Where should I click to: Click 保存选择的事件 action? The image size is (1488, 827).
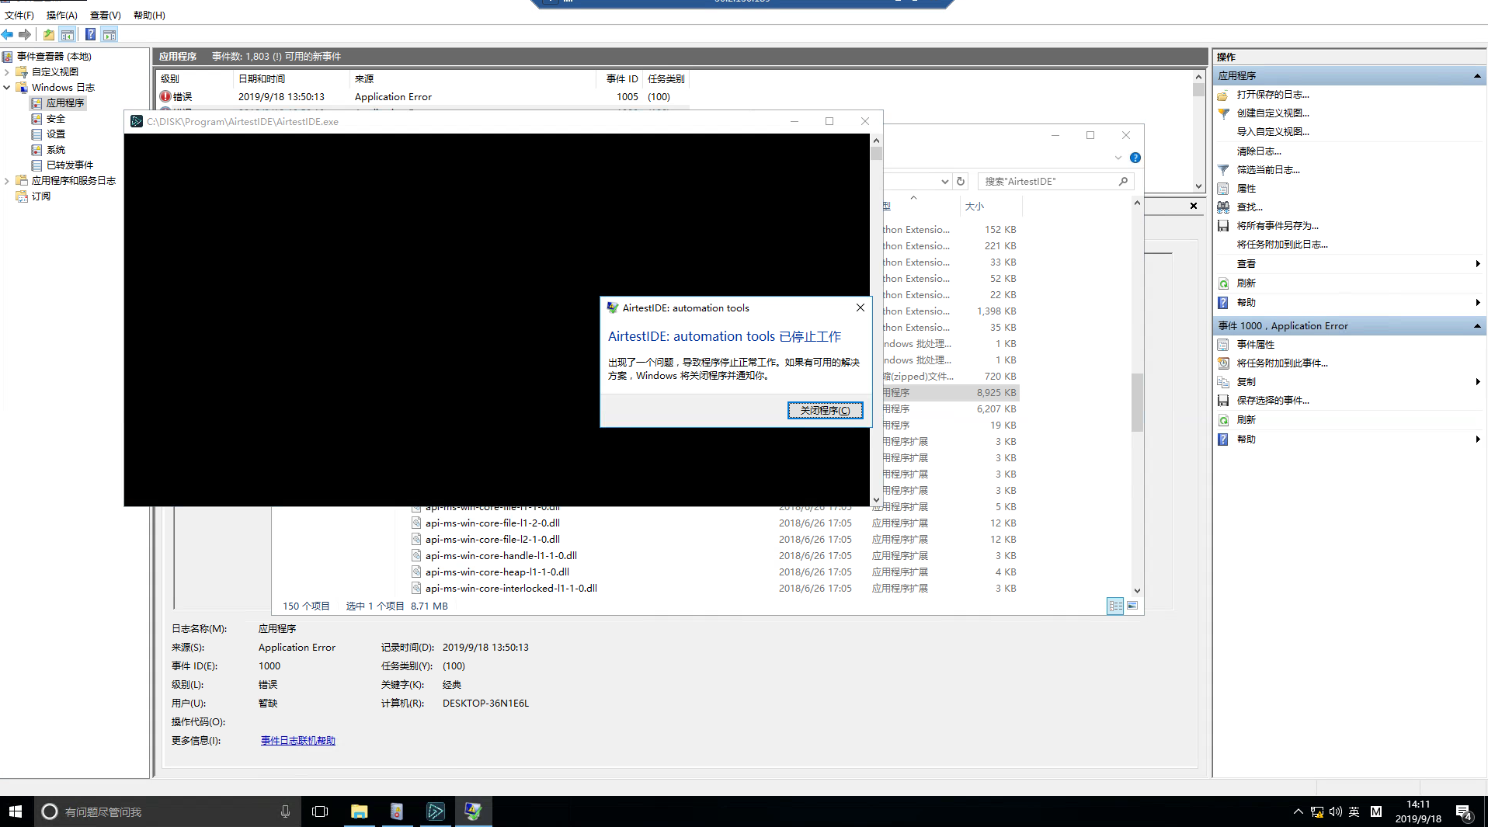[x=1273, y=401]
